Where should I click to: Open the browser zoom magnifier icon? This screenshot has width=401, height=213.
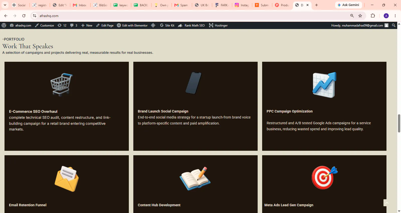tap(352, 16)
